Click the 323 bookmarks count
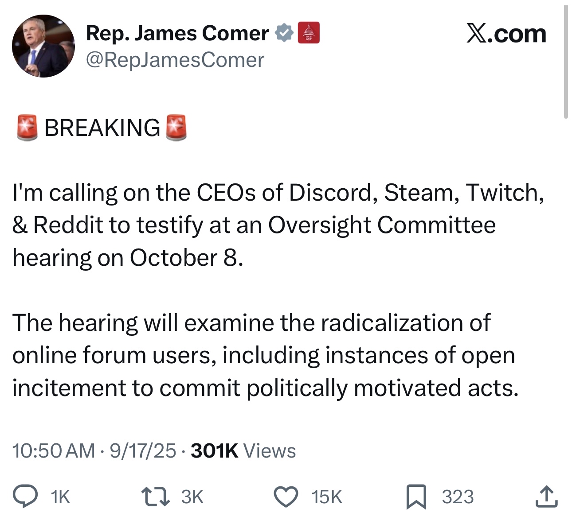This screenshot has width=572, height=528. coord(458,497)
